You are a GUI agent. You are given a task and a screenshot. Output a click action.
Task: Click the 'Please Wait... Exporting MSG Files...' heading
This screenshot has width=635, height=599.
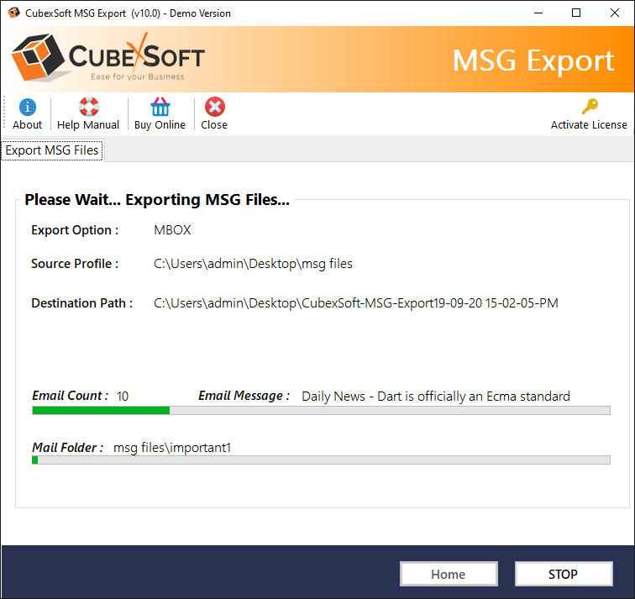tap(157, 200)
